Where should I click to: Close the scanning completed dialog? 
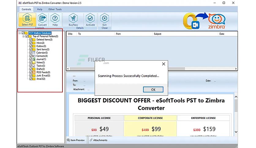click(164, 64)
